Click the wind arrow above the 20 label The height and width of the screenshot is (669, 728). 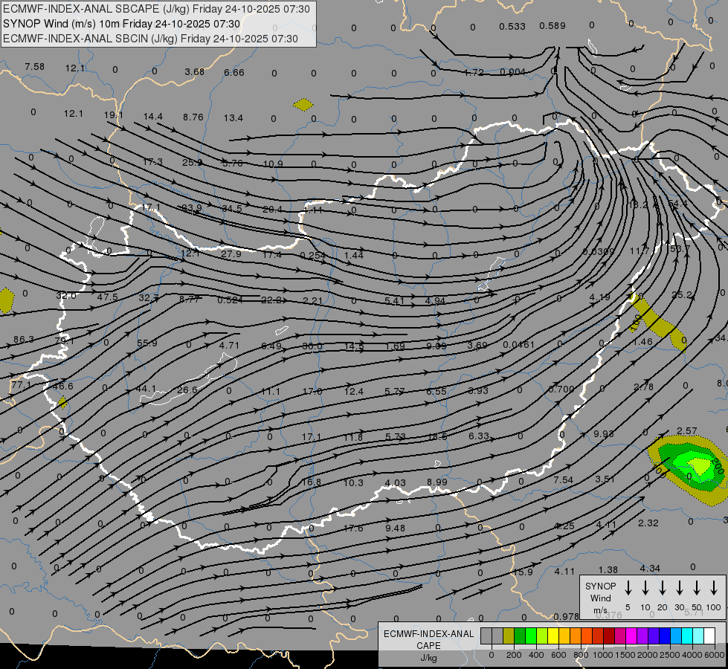tap(662, 588)
